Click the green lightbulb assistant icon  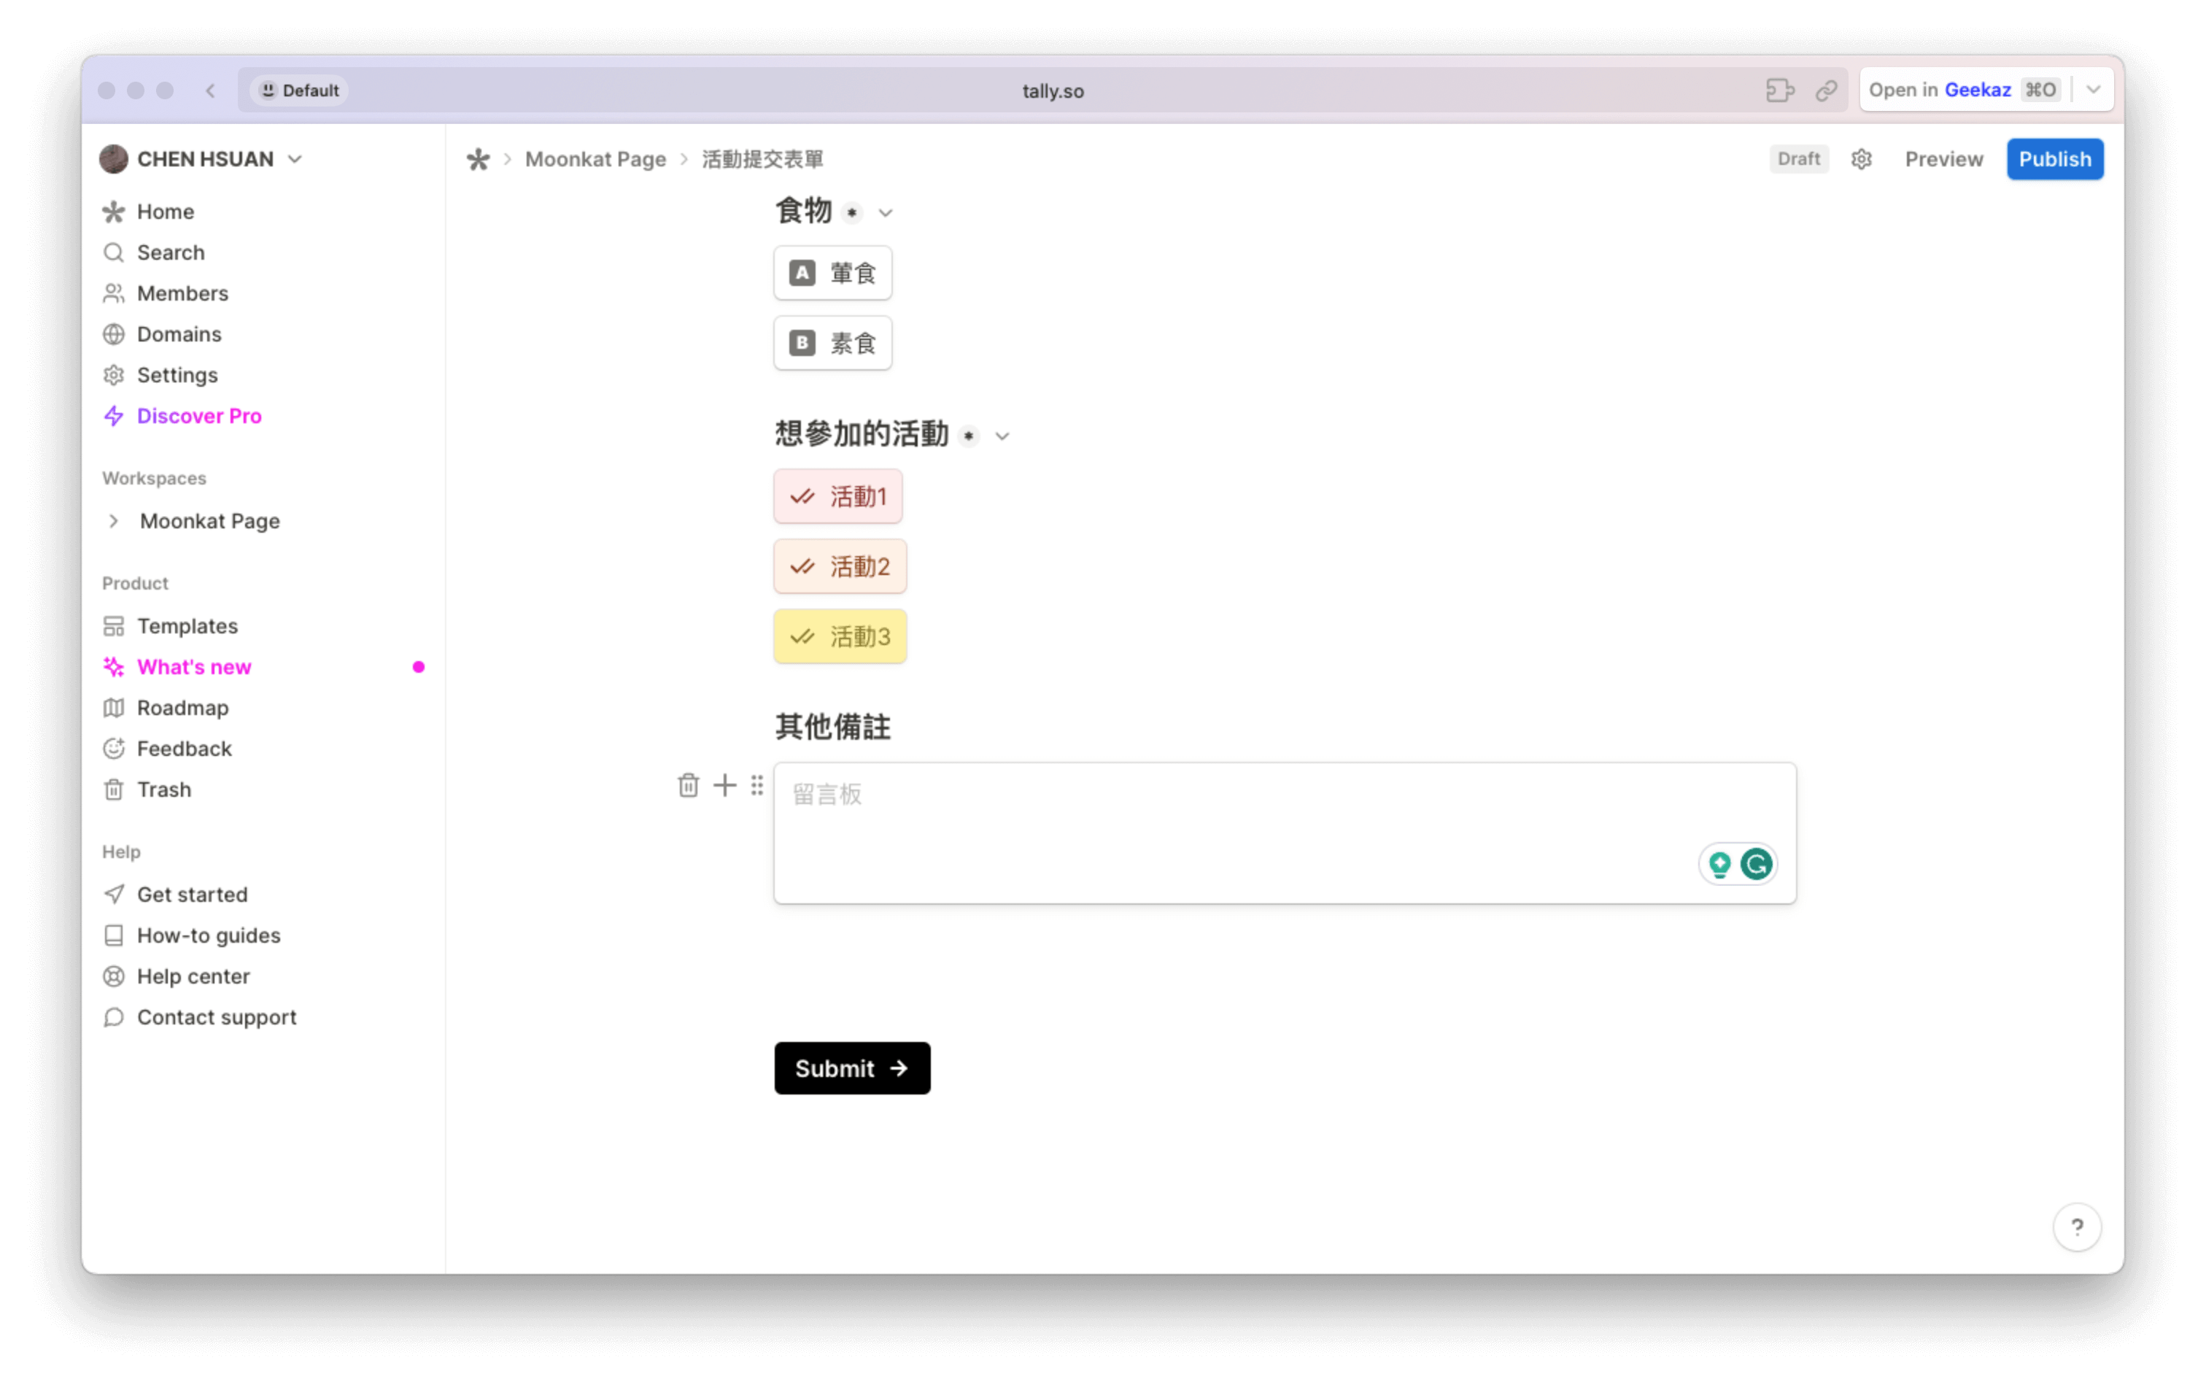tap(1719, 864)
